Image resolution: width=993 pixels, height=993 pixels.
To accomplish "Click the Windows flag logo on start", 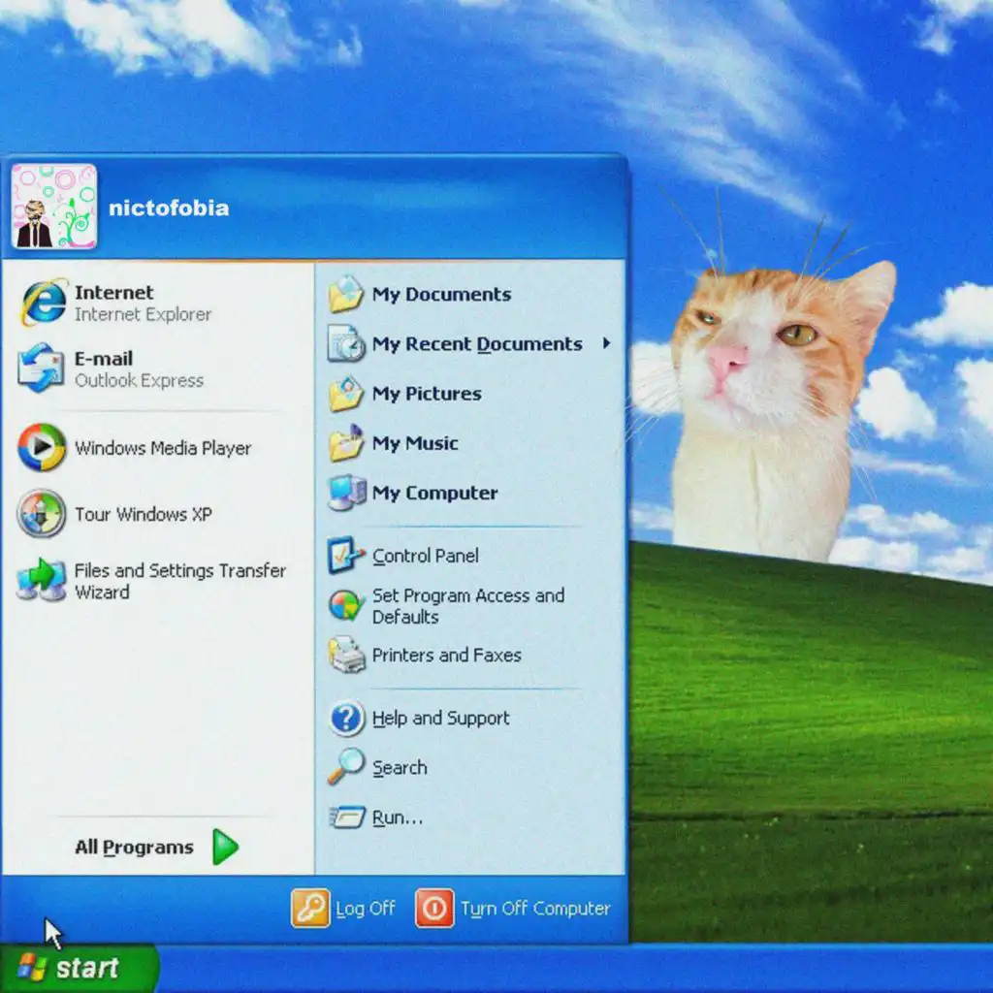I will pyautogui.click(x=32, y=968).
